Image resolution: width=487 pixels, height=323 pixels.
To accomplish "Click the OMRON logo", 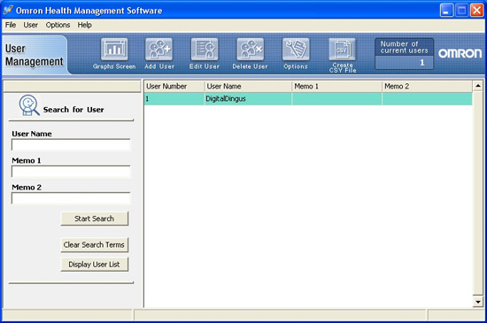I will pos(460,53).
